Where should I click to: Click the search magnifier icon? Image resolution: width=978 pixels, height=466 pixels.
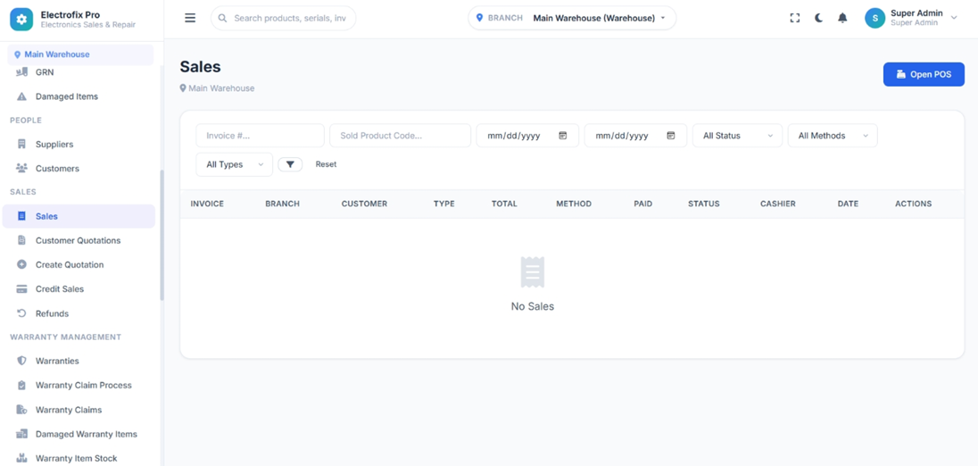pos(223,18)
